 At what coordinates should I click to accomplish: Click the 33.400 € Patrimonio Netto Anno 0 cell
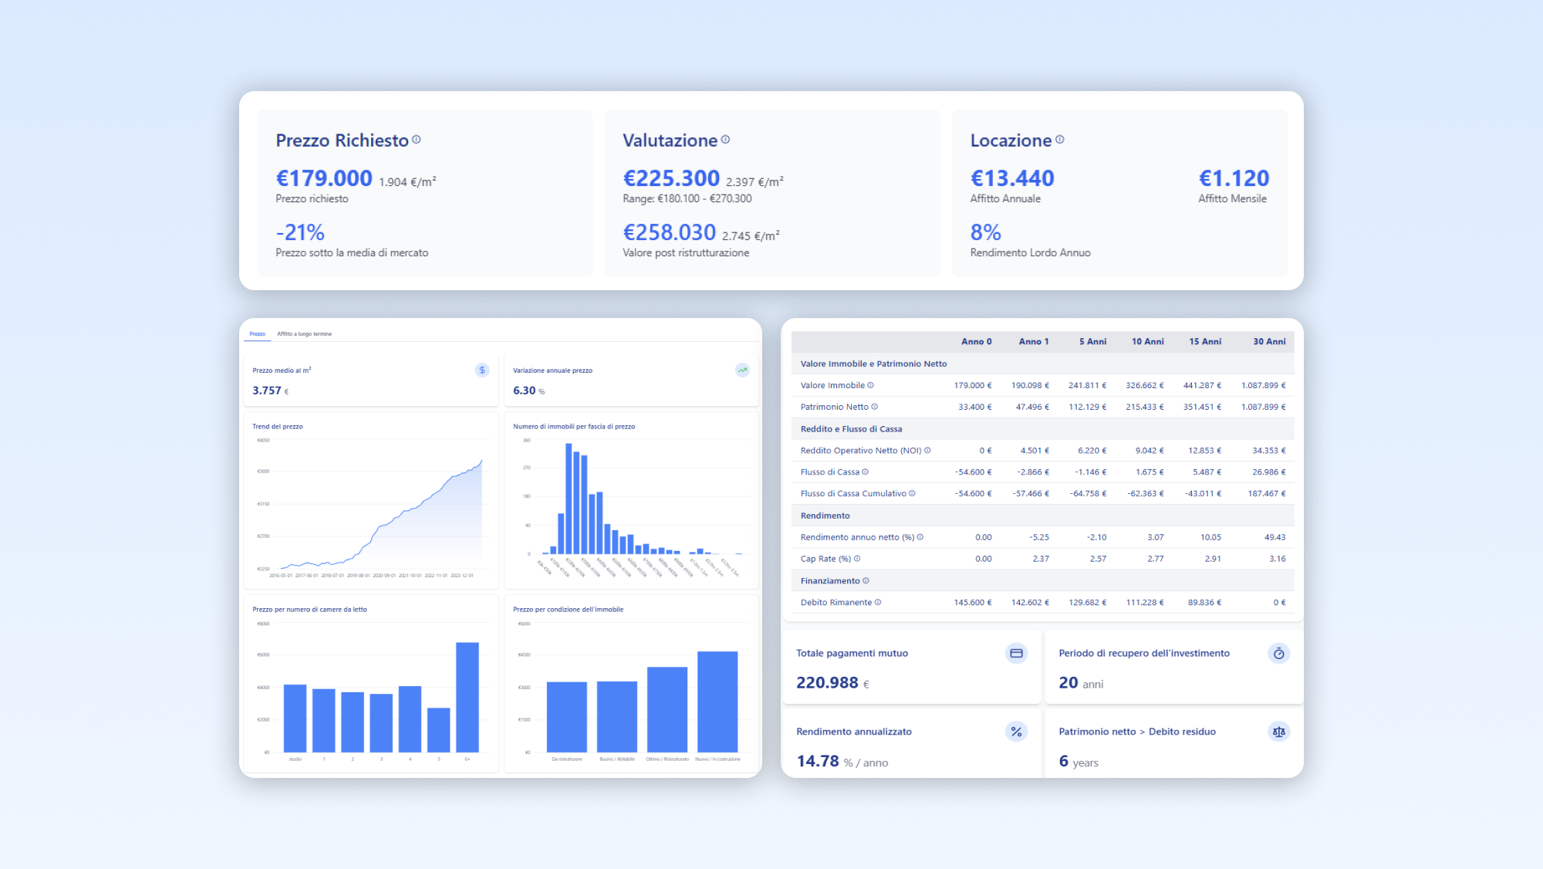click(975, 407)
